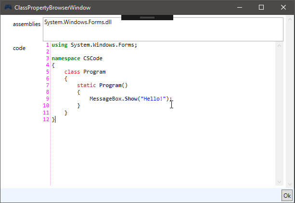The width and height of the screenshot is (295, 203).
Task: Click the ClassPropertyBrowserWindow title bar app icon
Action: (x=7, y=8)
